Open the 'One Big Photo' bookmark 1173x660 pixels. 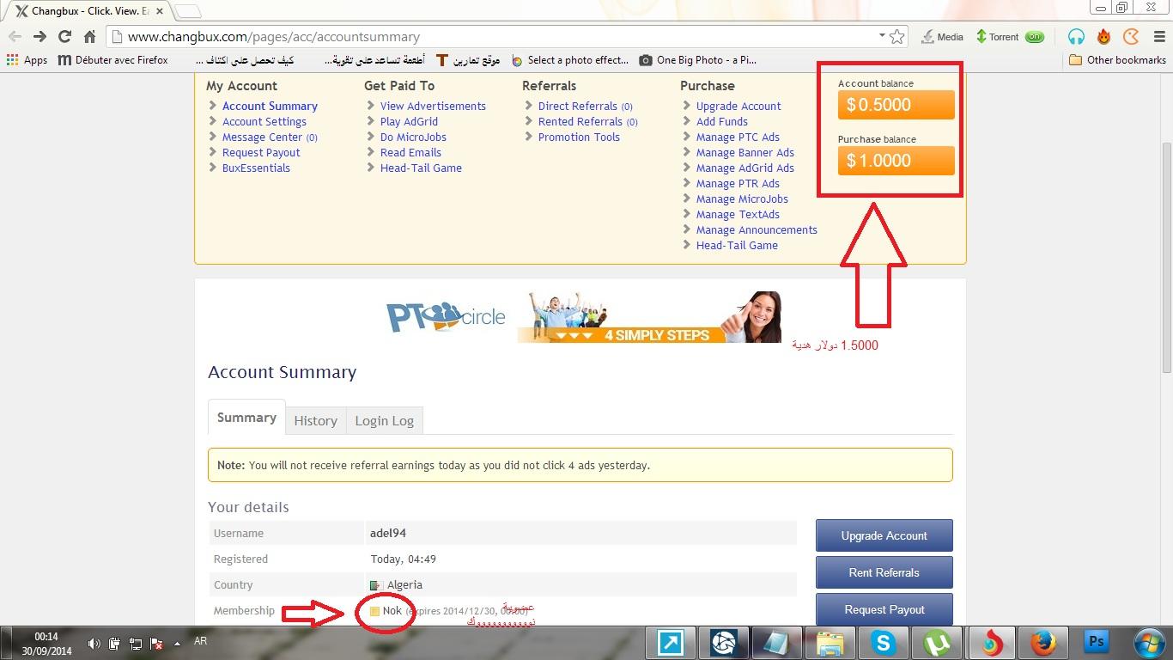coord(697,60)
